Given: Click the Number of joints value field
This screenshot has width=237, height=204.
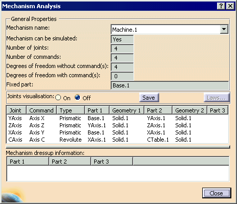Looking at the screenshot, I should [x=122, y=49].
